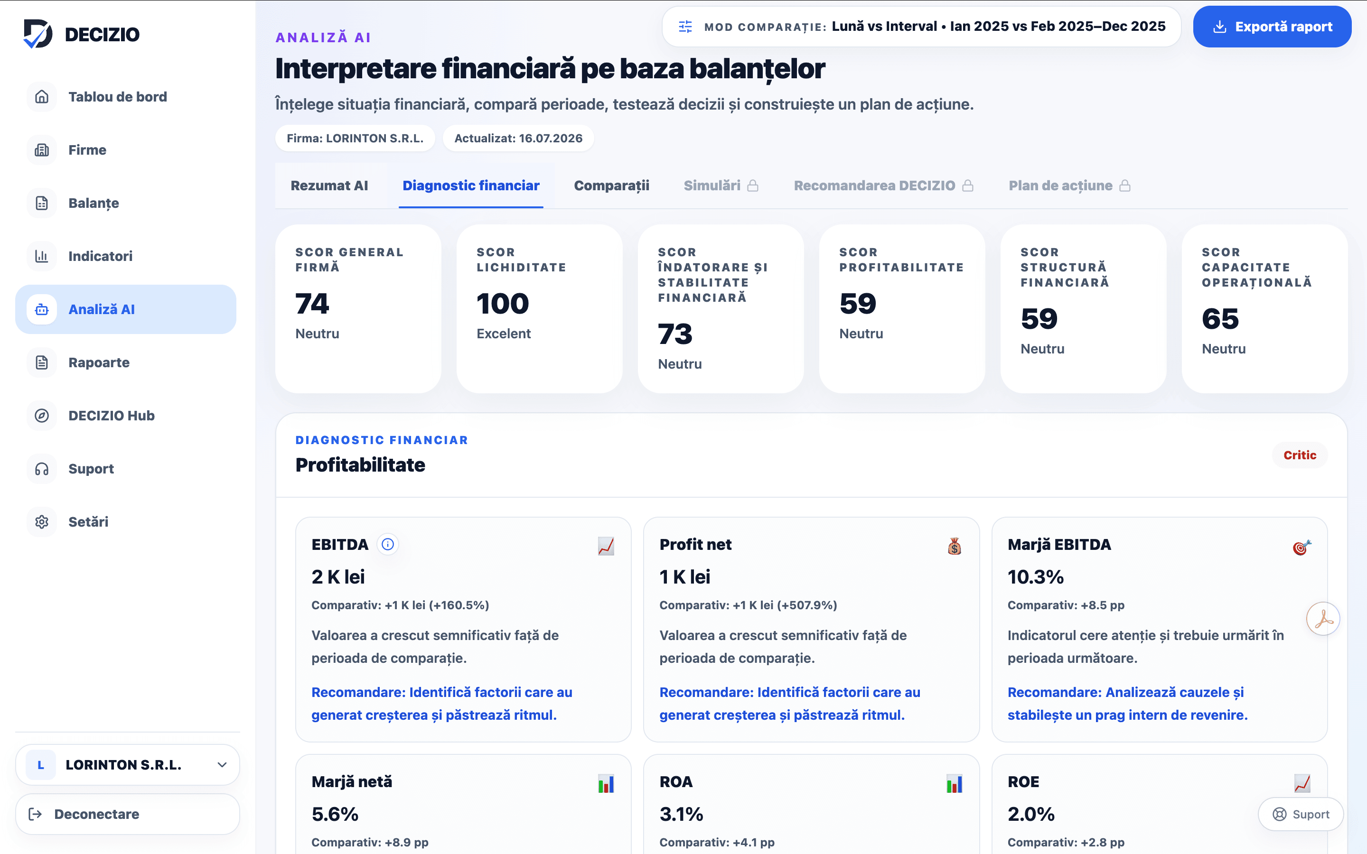1367x854 pixels.
Task: Click the Marjă EBITDA target icon
Action: 1302,547
